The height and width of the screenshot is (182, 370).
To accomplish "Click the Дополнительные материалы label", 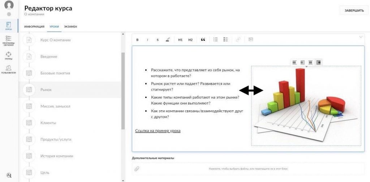I will click(153, 158).
